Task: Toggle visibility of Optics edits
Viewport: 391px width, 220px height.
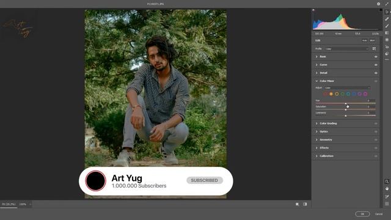Action: pos(376,131)
